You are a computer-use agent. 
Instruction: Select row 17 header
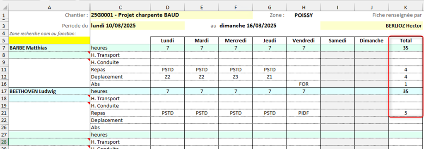tap(4, 91)
